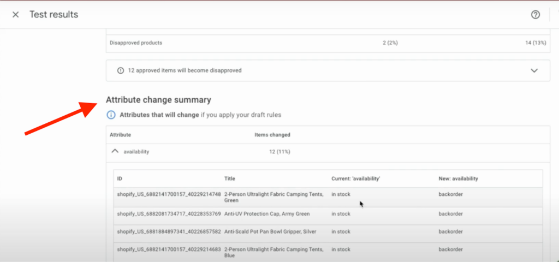Screen dimensions: 559x262
Task: Click title 2-Person Ultralight Fabric Camping Tents, Green
Action: (x=274, y=197)
